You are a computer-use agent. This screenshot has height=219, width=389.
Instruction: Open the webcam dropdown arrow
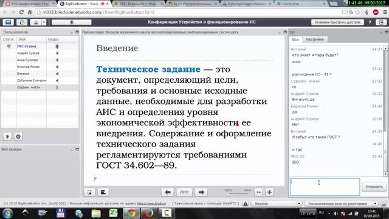tap(44, 23)
